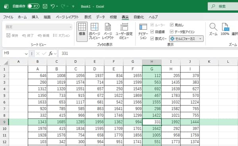This screenshot has height=146, width=238.
Task: Click the Select All corner triangle
Action: (x=6, y=62)
